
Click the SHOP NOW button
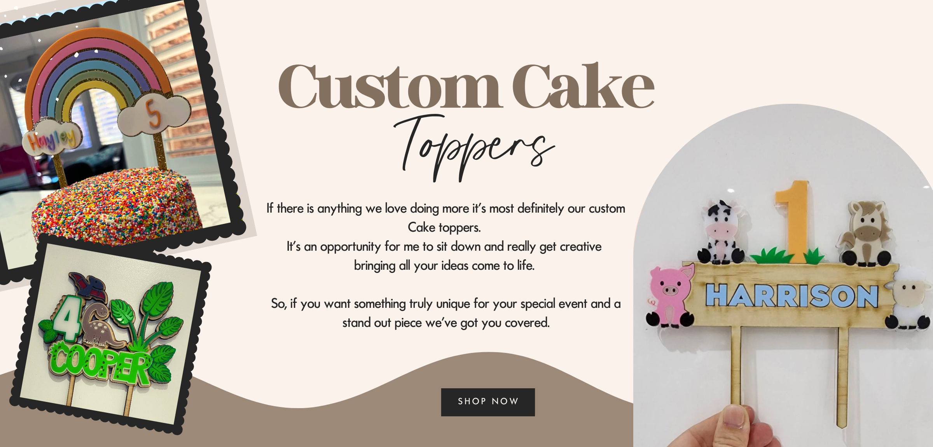488,402
